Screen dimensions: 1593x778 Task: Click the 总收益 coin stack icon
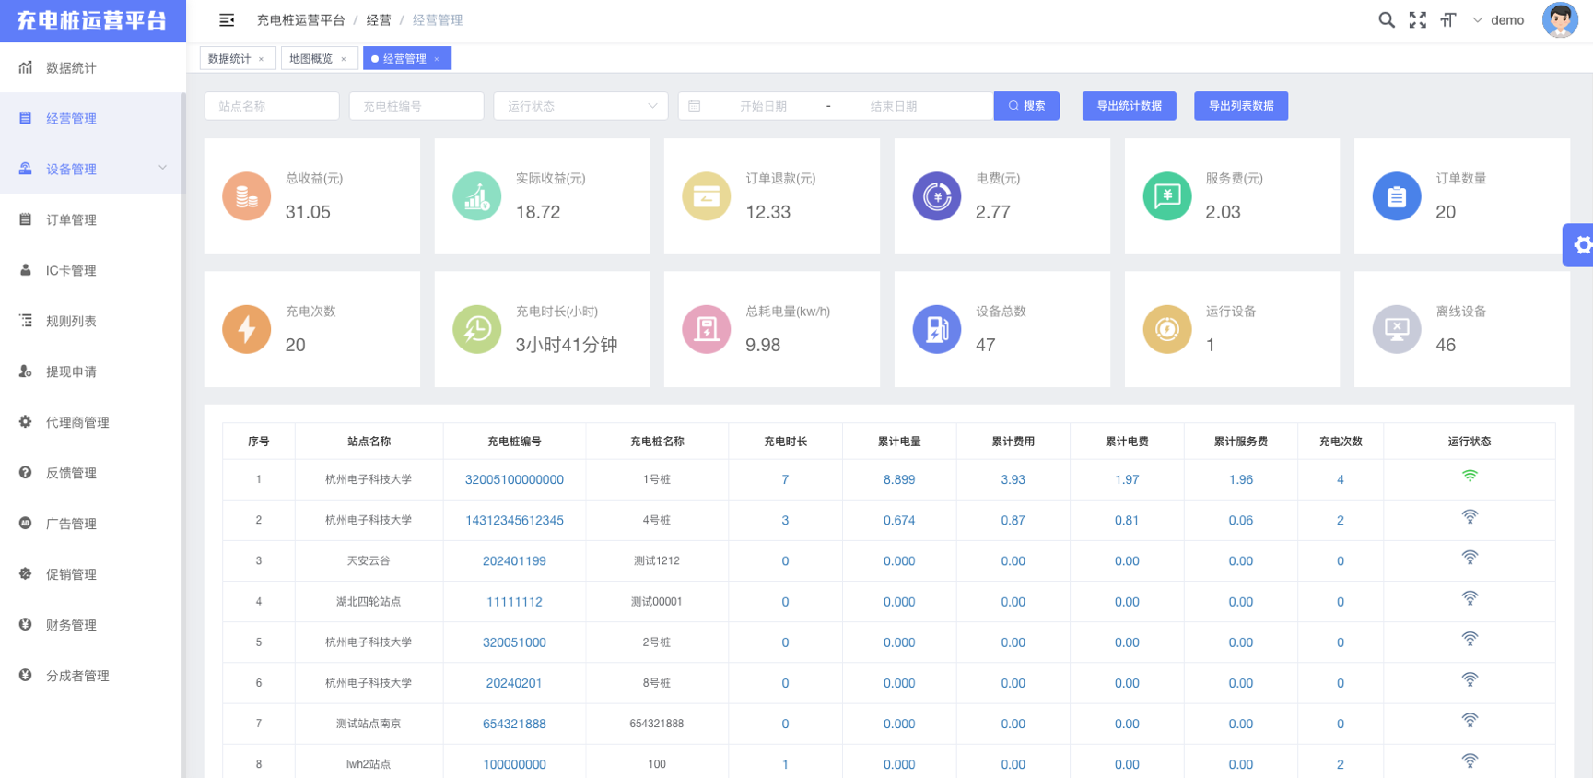pos(247,196)
